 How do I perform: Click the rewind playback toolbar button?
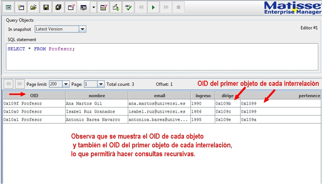tap(141, 8)
